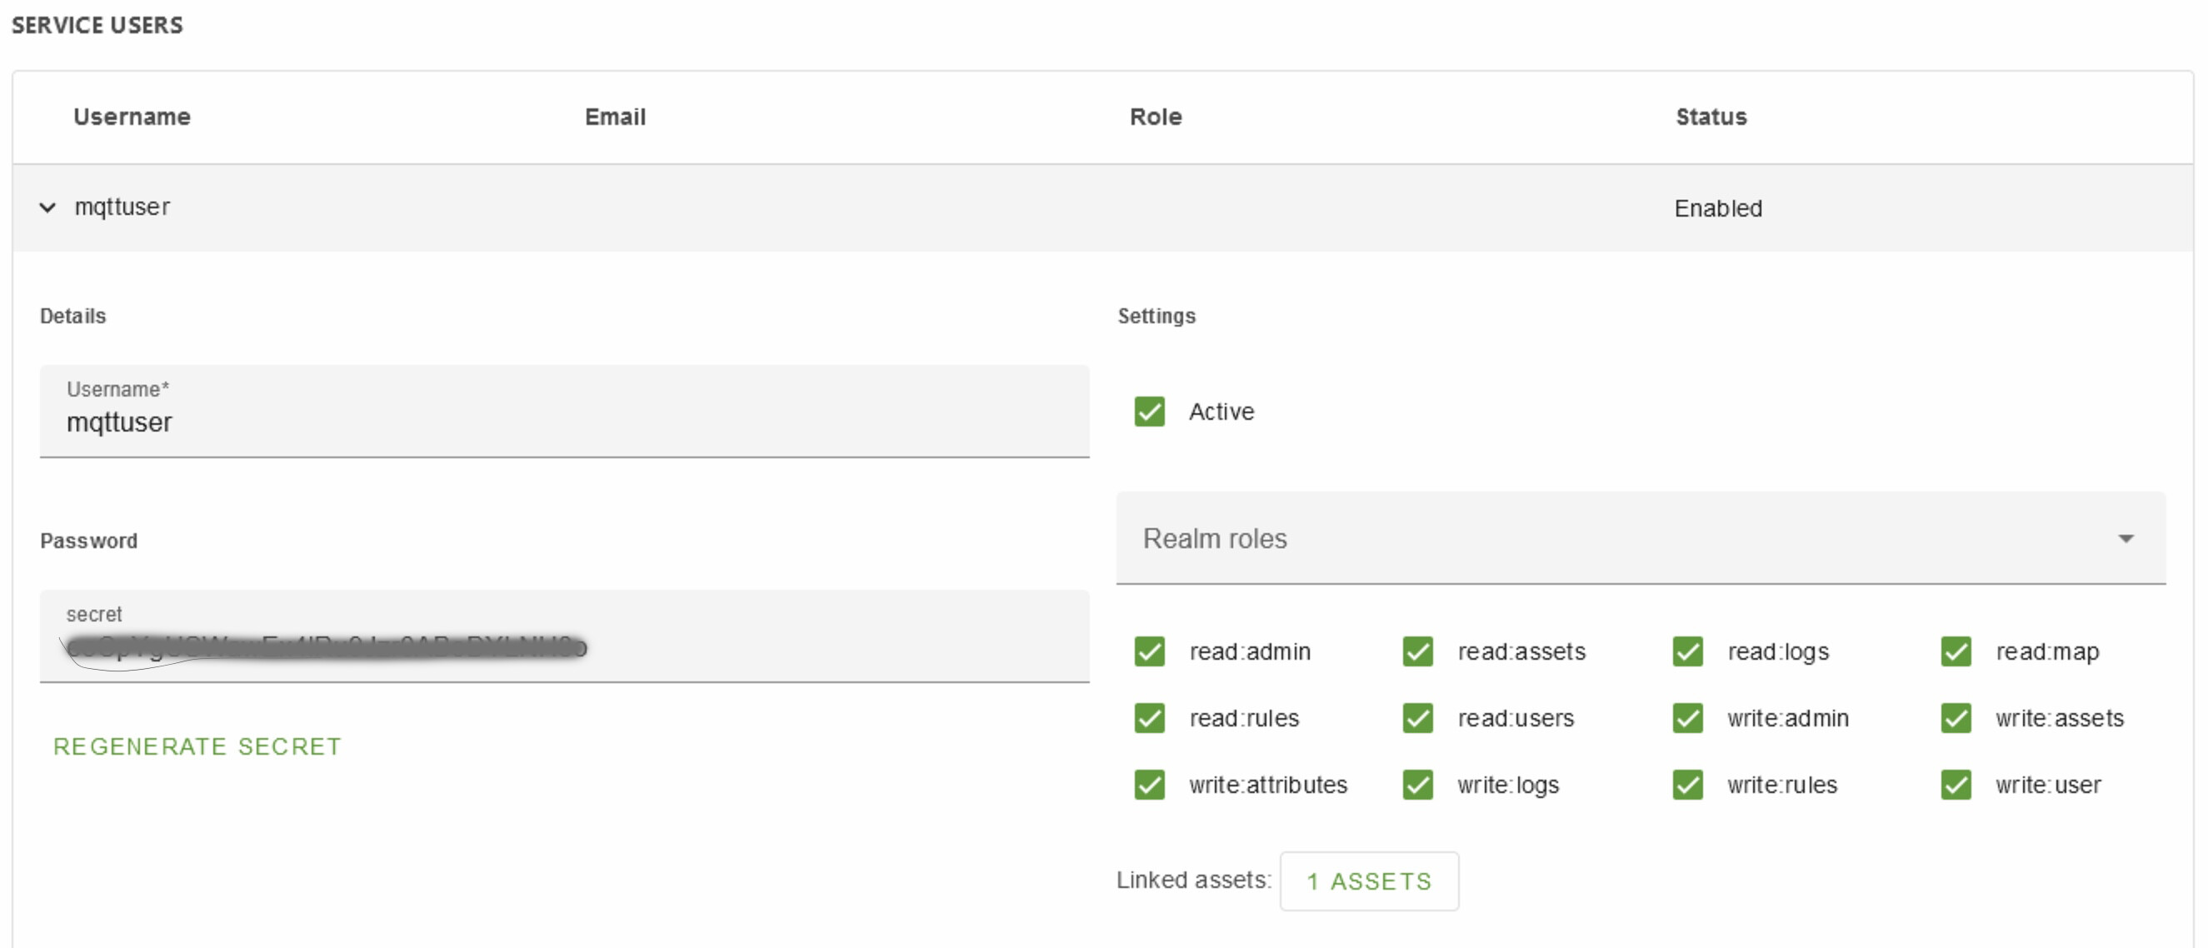
Task: Toggle the write:logs checkbox
Action: click(x=1416, y=786)
